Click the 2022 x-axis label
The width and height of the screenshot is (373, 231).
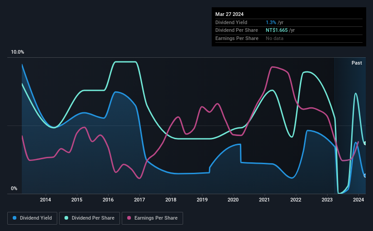tap(296, 200)
